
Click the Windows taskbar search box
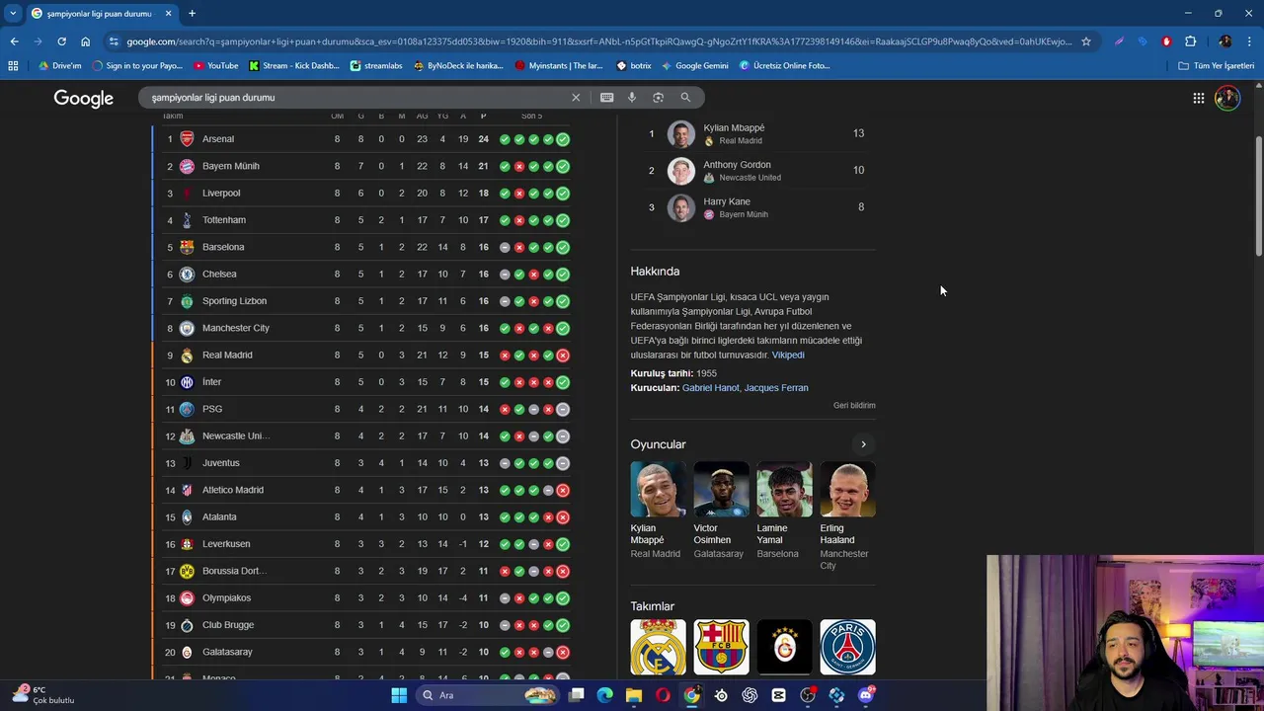pos(486,695)
